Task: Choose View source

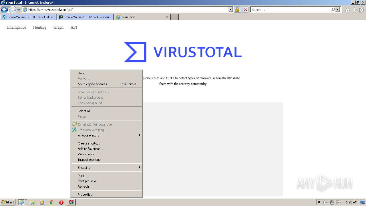Action: [107, 154]
